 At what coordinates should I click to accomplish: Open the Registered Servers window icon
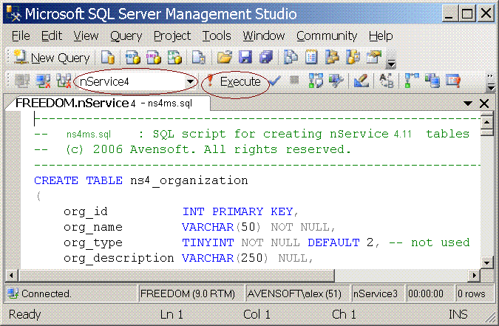coord(291,58)
